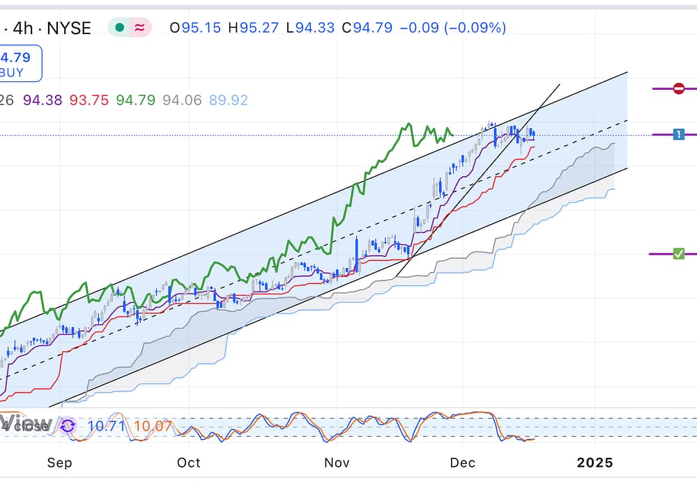The width and height of the screenshot is (697, 487).
Task: Click the red stop marker icon
Action: pos(679,88)
